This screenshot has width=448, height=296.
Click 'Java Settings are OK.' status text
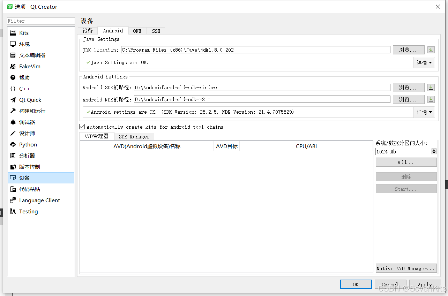click(x=120, y=63)
